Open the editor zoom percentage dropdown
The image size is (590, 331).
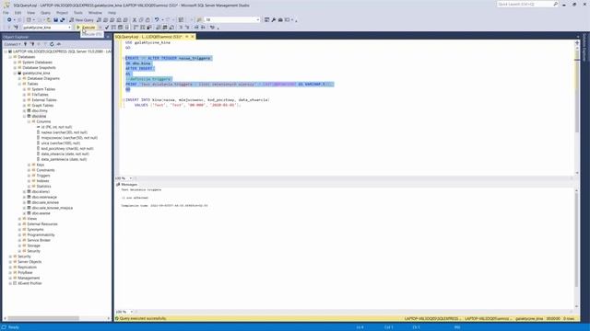tap(131, 178)
